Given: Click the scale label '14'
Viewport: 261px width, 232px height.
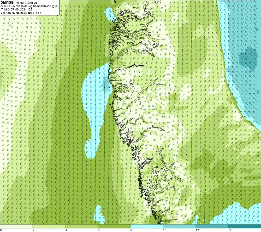Looking at the screenshot, I should pos(230,230).
